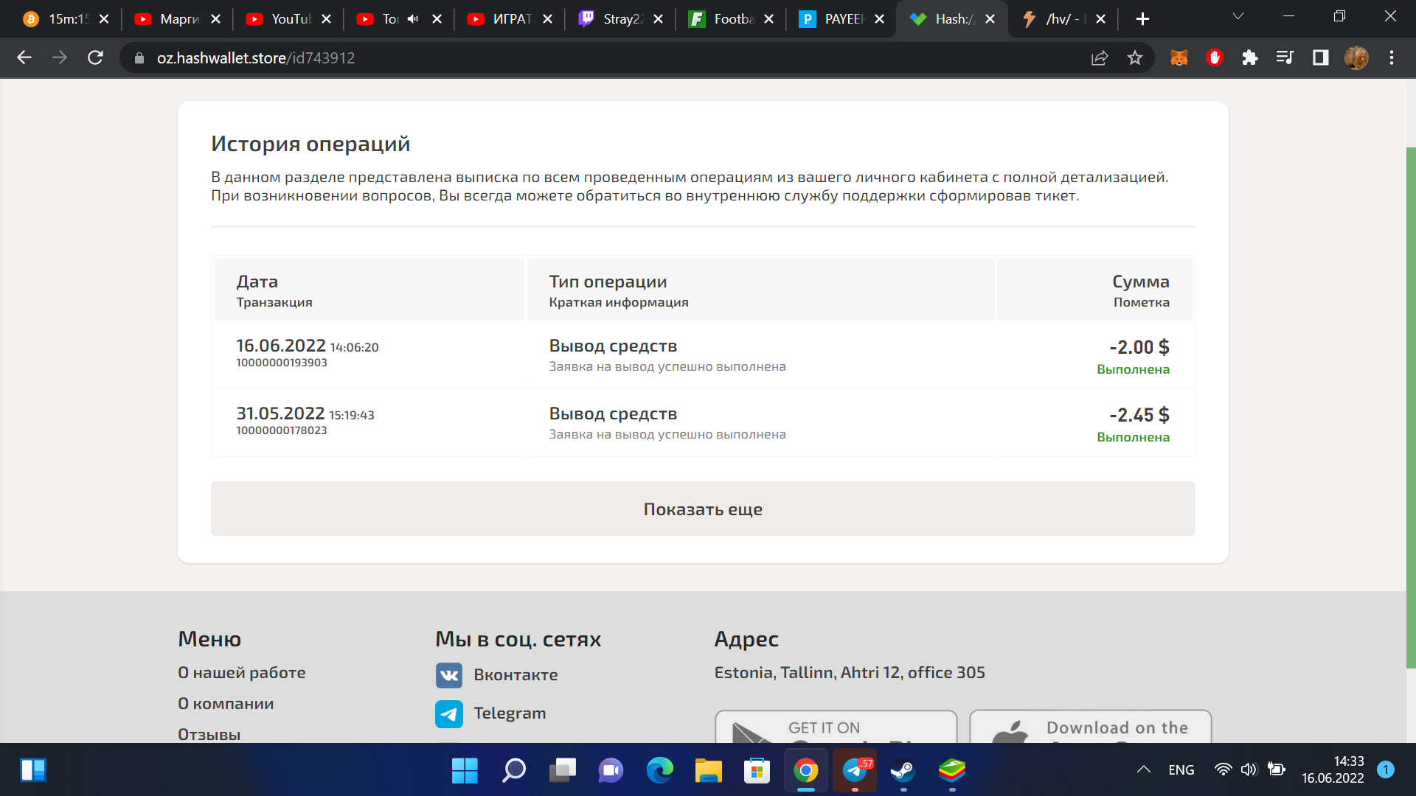Toggle the browser side panel icon
This screenshot has height=796, width=1416.
tap(1320, 57)
